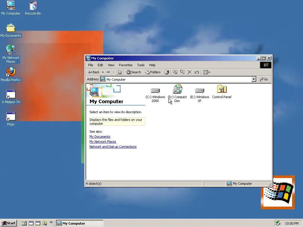The width and height of the screenshot is (303, 227).
Task: Click the My Documents link
Action: (100, 137)
